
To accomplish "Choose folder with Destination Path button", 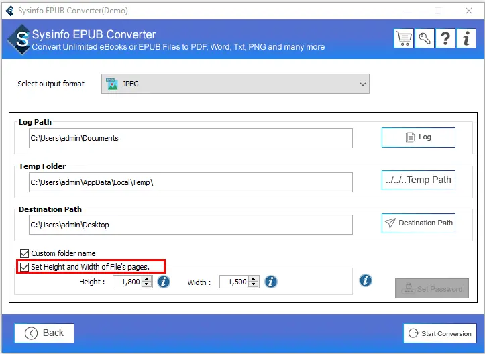I will click(418, 223).
